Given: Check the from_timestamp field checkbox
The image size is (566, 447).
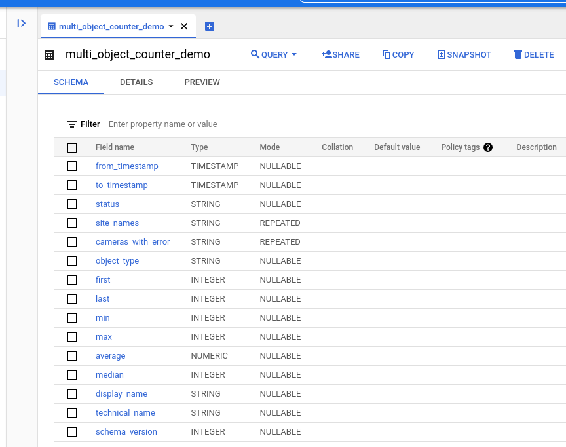Looking at the screenshot, I should [x=72, y=166].
